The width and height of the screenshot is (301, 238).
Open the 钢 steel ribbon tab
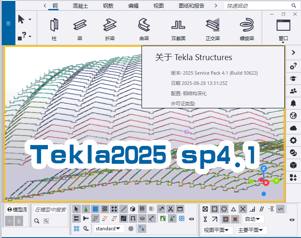55,6
